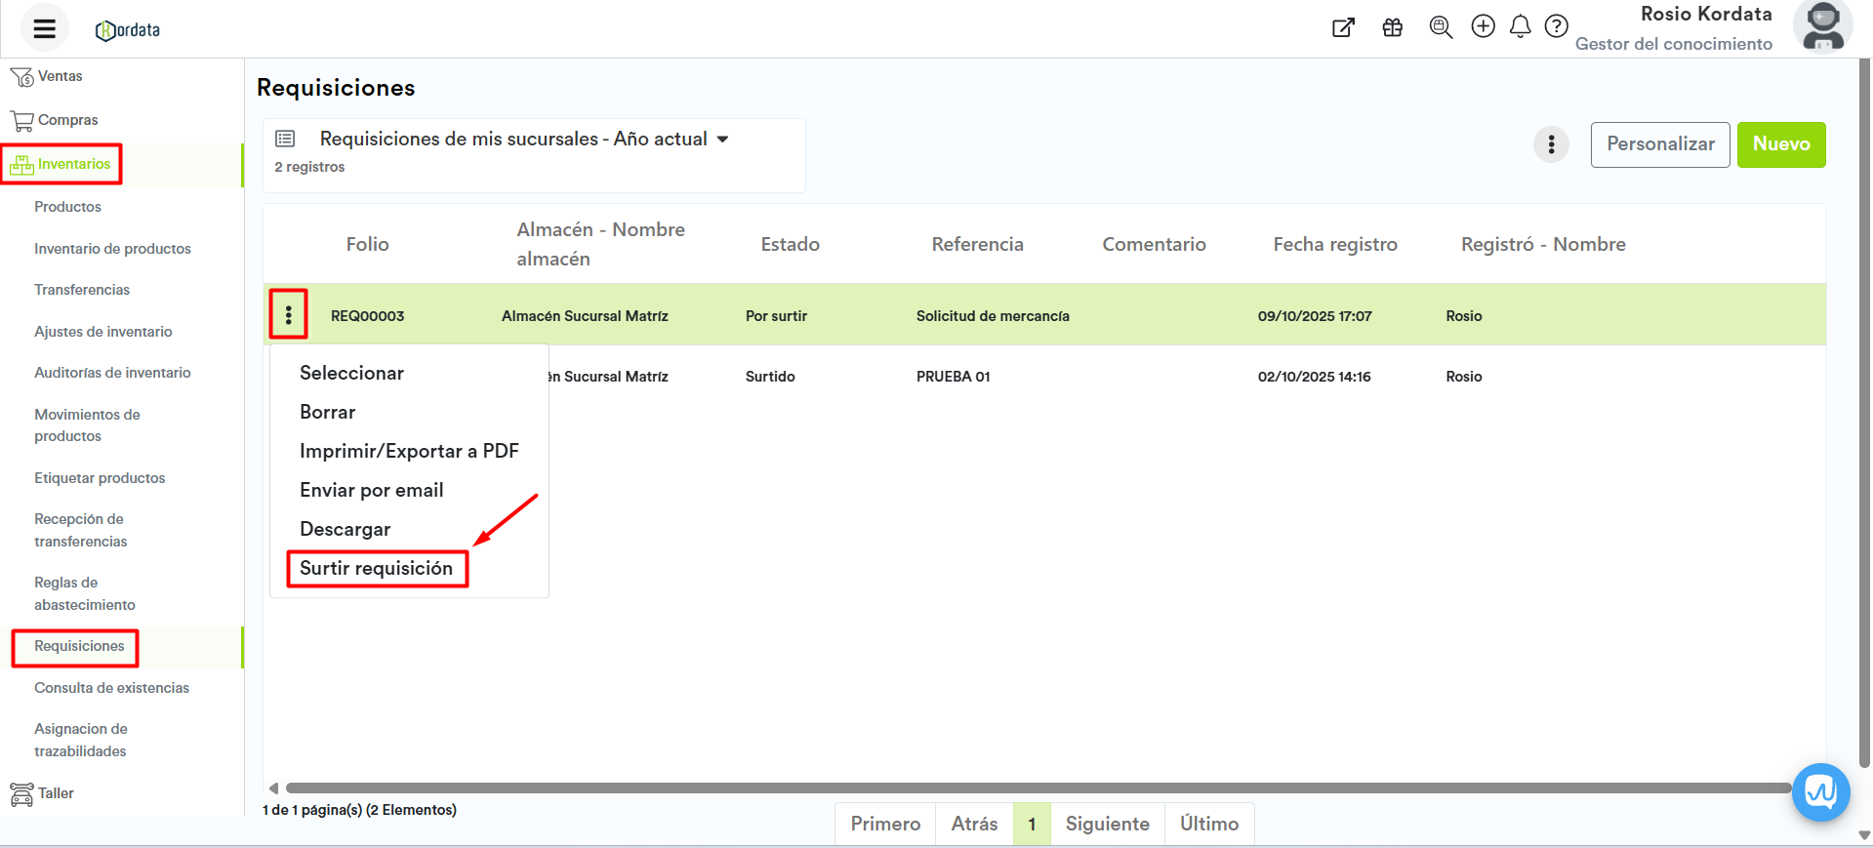
Task: Select Imprimir/Exportar a PDF option
Action: (409, 451)
